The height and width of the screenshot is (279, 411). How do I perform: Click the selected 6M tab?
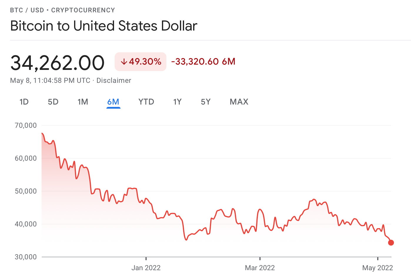[x=113, y=102]
